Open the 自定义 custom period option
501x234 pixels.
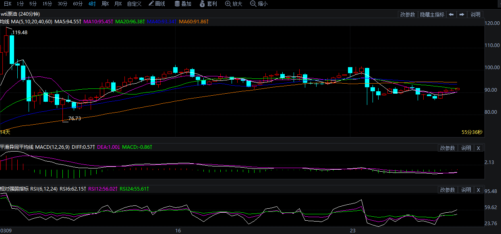coord(134,4)
